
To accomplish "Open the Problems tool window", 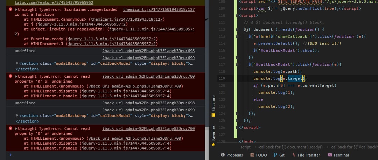I will 232,155.
